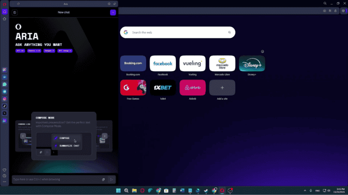Open the Disney+ speed dial tile
Viewport: 348px width, 195px height.
(x=252, y=64)
